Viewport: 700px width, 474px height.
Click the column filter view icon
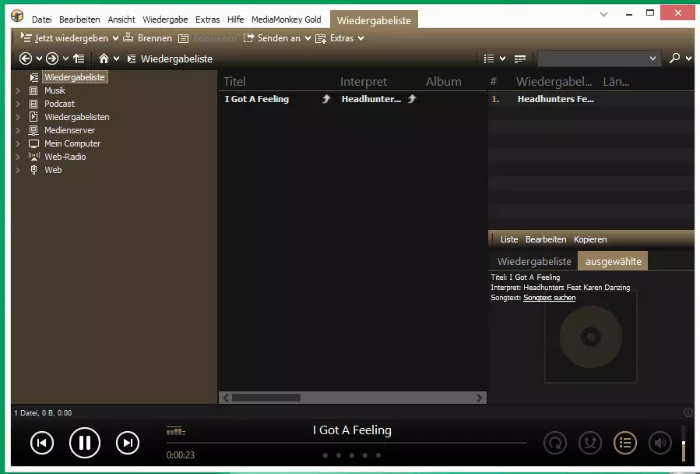(x=519, y=58)
